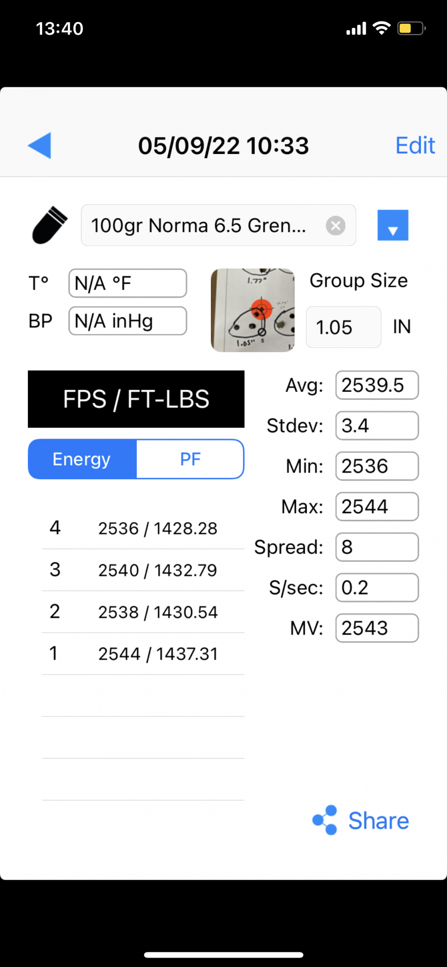
Task: Tap the cellular signal bars
Action: [356, 29]
